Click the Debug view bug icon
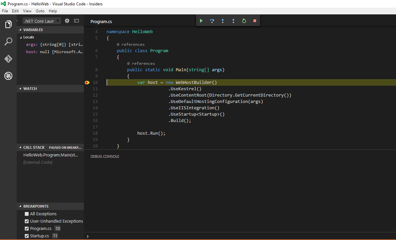396x240 pixels. click(x=8, y=76)
